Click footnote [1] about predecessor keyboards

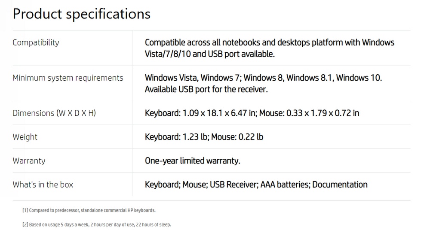coord(89,211)
